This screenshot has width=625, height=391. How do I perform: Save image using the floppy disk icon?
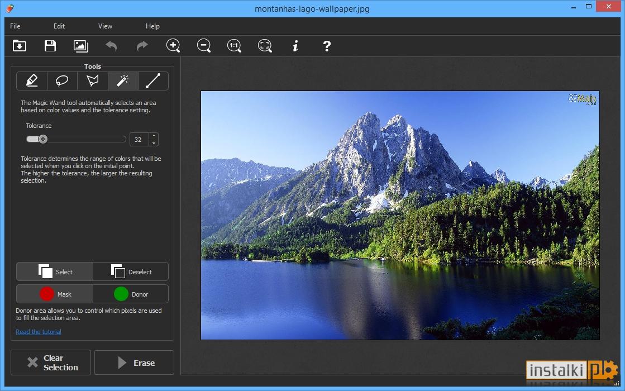[50, 46]
